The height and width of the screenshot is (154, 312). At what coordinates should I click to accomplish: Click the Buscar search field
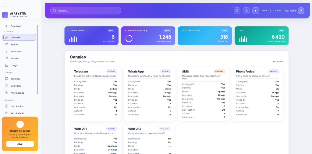[x=86, y=11]
